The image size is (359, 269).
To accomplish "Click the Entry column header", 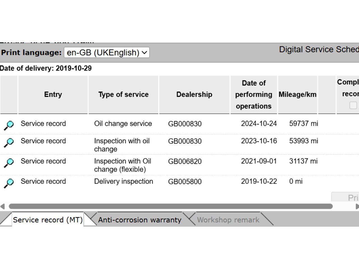I will (x=53, y=95).
